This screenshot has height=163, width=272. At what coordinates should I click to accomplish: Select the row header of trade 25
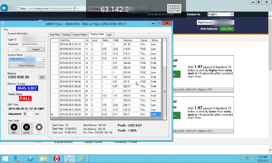coord(55,114)
